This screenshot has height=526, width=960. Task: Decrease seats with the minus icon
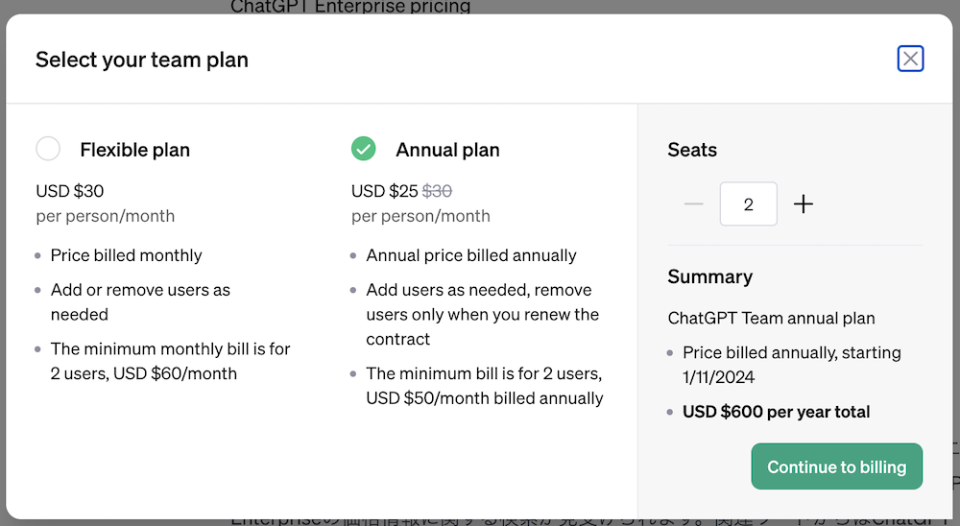pyautogui.click(x=693, y=204)
